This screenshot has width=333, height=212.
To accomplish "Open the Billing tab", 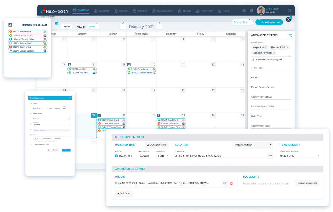I will pos(184,11).
